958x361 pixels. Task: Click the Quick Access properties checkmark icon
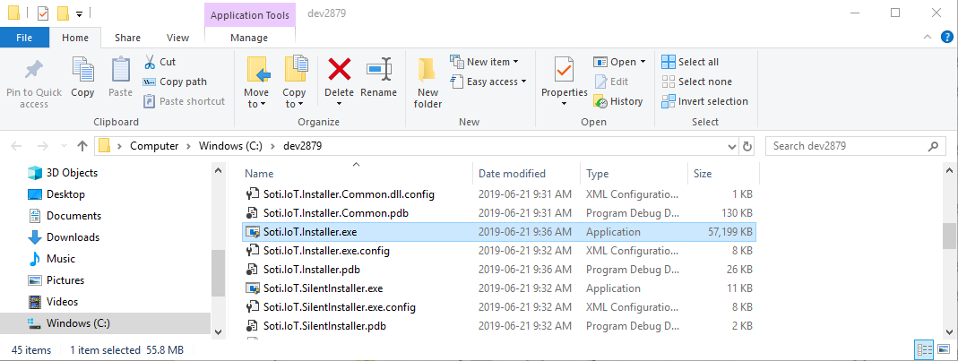point(43,13)
